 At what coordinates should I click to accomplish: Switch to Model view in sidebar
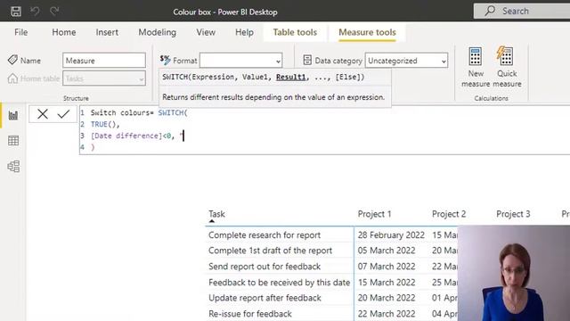click(x=13, y=167)
